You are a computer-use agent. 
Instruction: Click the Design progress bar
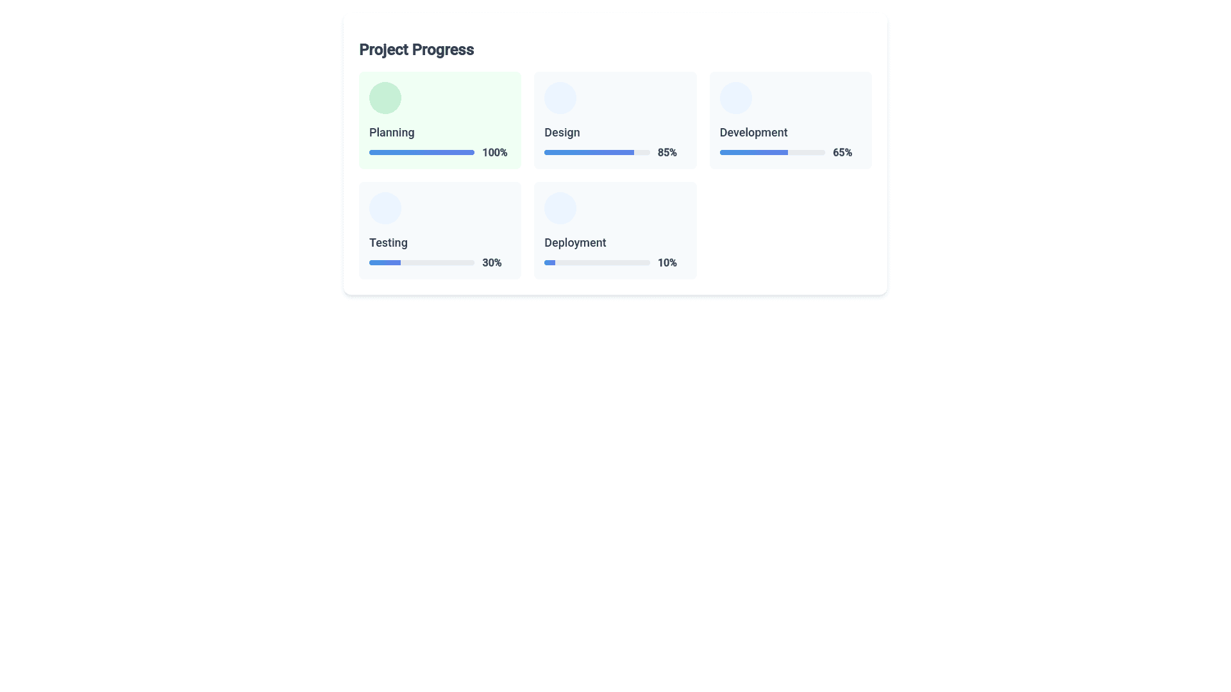coord(596,152)
